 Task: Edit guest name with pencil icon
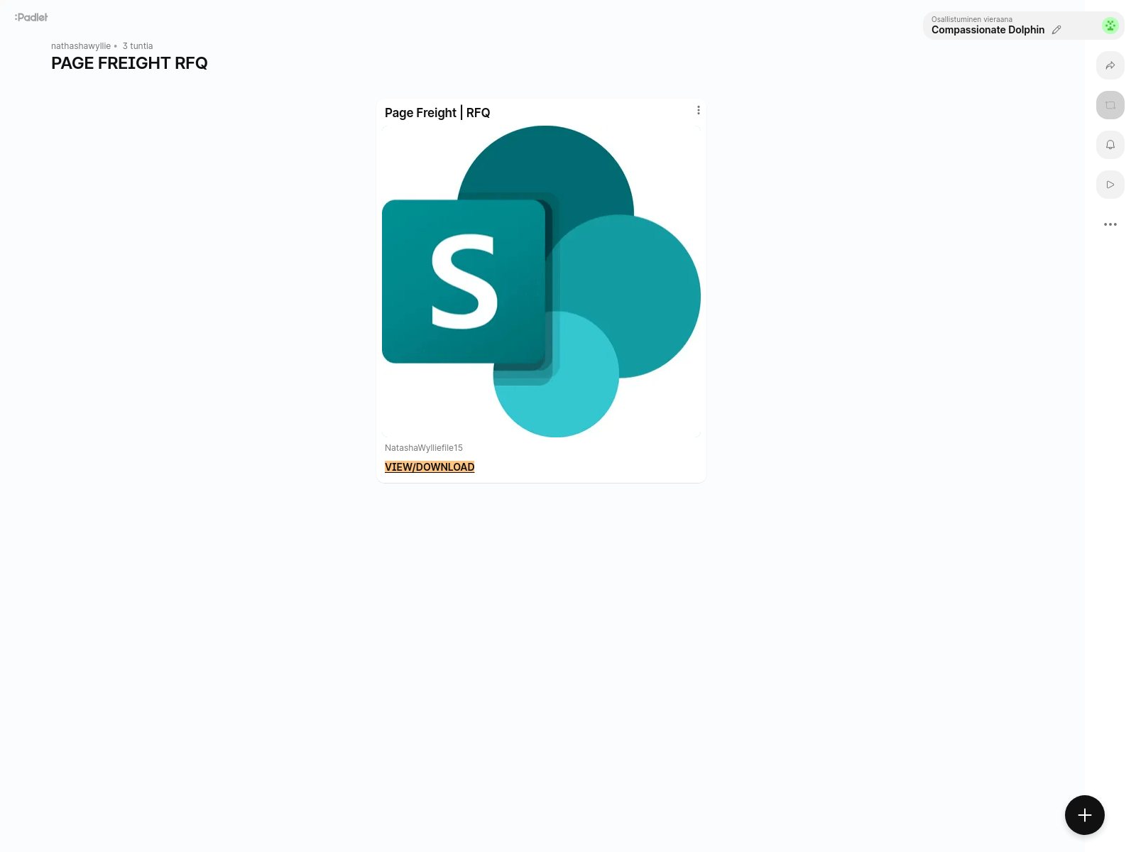click(1056, 30)
